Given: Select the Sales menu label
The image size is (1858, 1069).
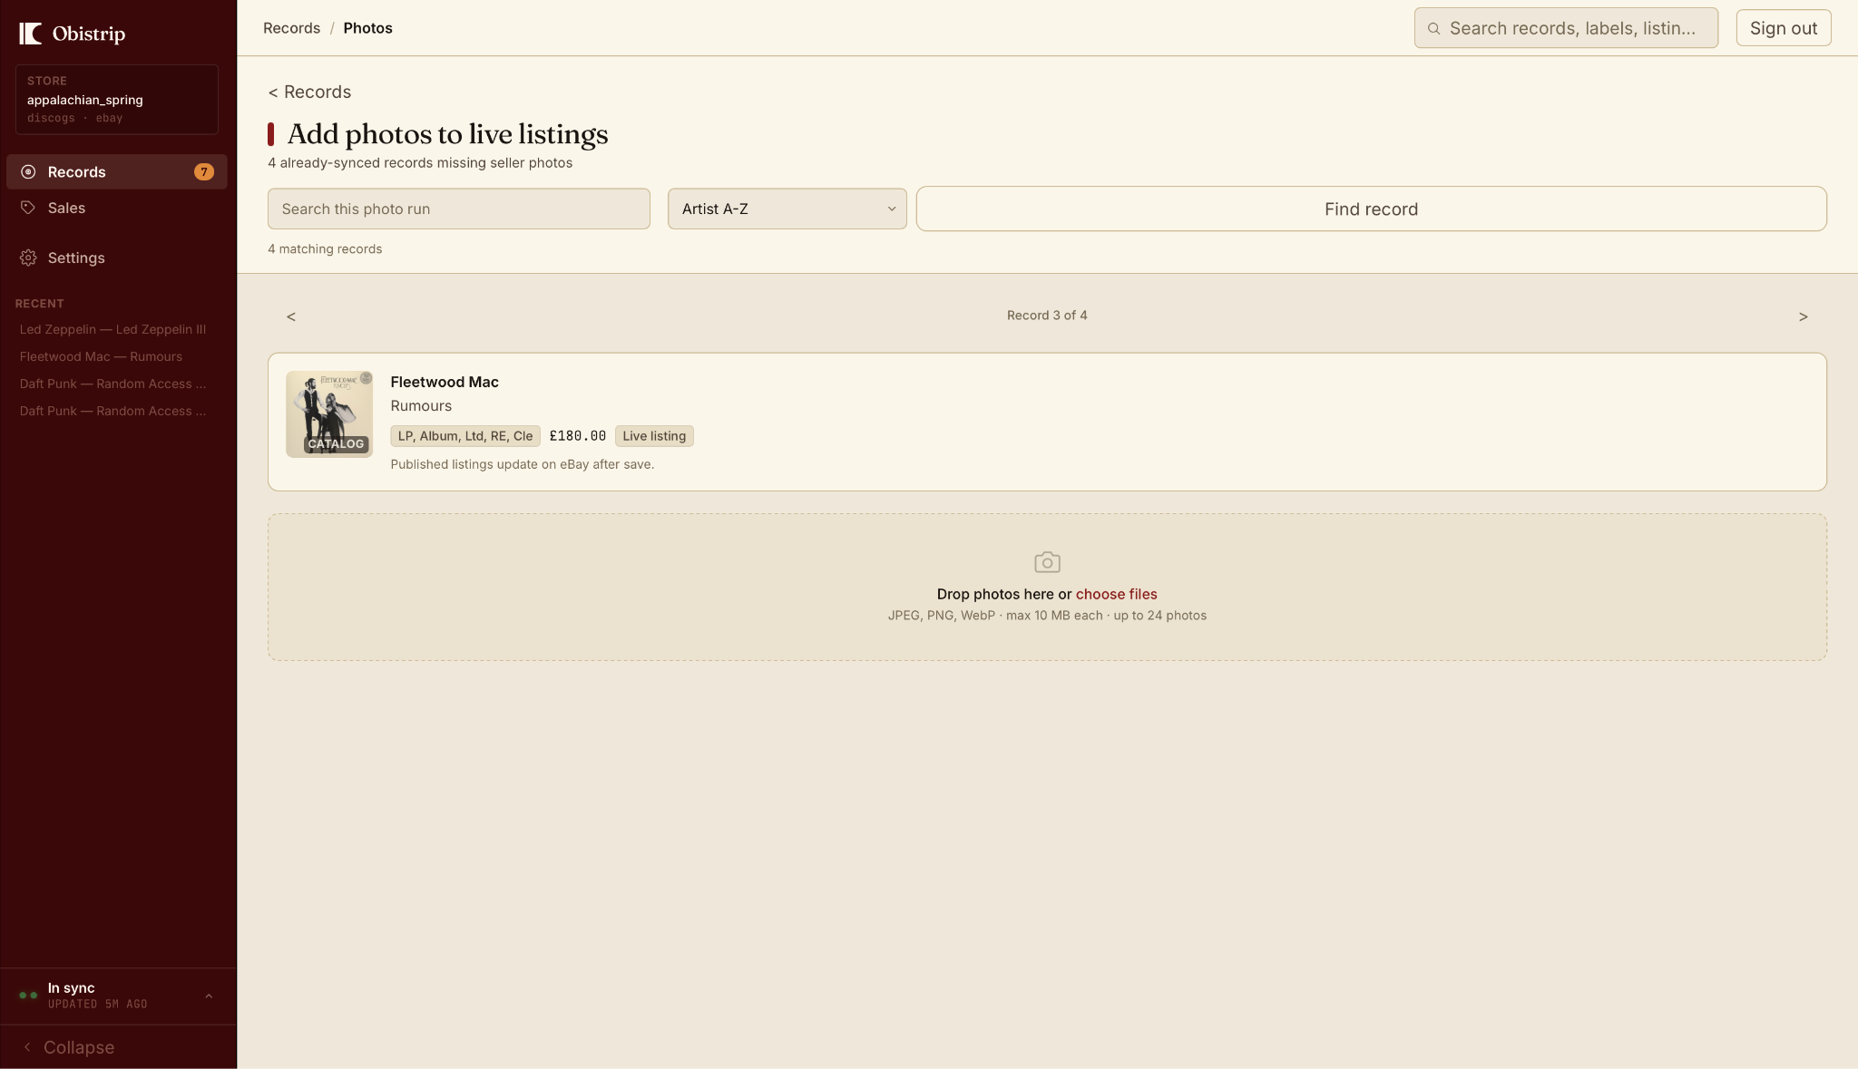Looking at the screenshot, I should click(66, 208).
